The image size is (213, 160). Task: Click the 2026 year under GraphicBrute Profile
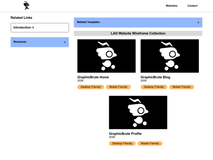[112, 137]
